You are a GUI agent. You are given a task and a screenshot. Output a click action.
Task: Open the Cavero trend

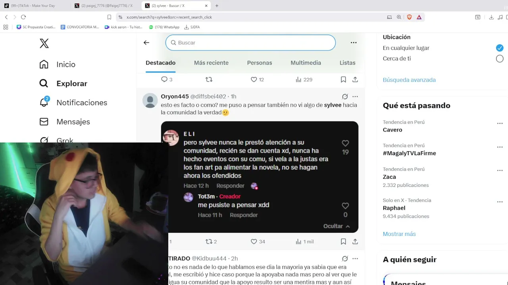point(393,130)
